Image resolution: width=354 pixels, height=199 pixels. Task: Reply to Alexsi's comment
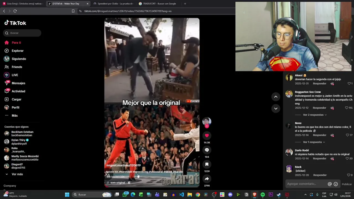click(x=319, y=83)
